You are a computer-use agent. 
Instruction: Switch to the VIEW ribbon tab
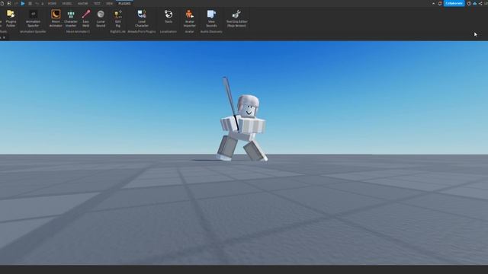pos(109,3)
